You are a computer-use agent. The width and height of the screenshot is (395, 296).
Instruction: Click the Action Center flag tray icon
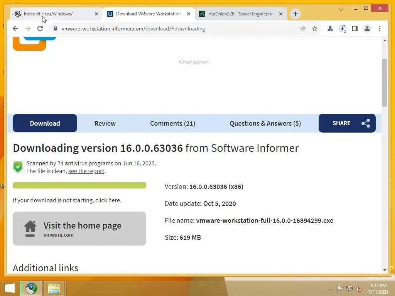[x=340, y=288]
